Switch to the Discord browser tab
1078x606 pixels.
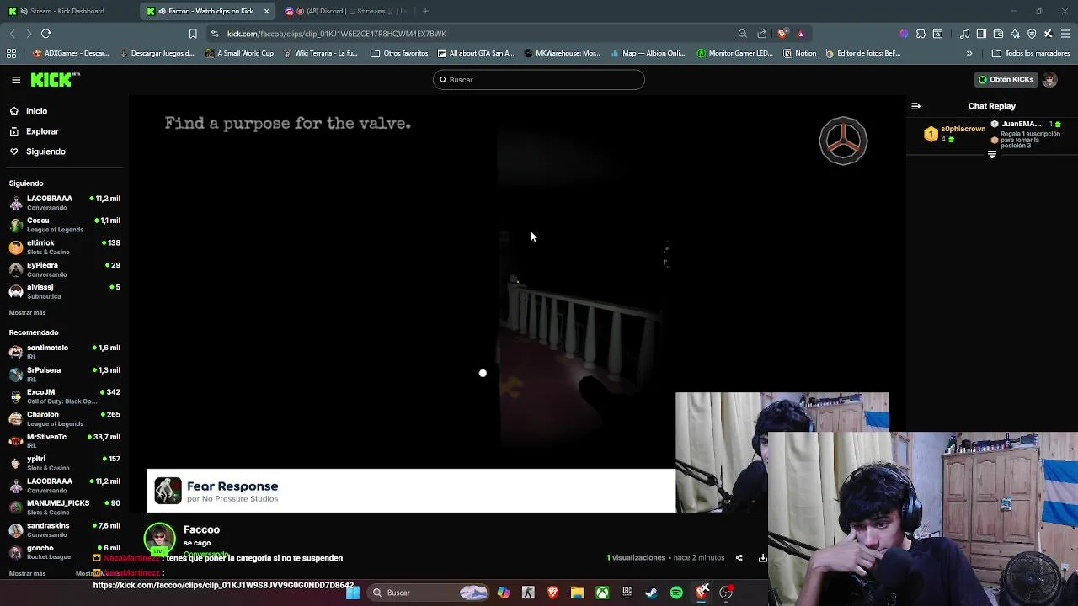[x=345, y=11]
